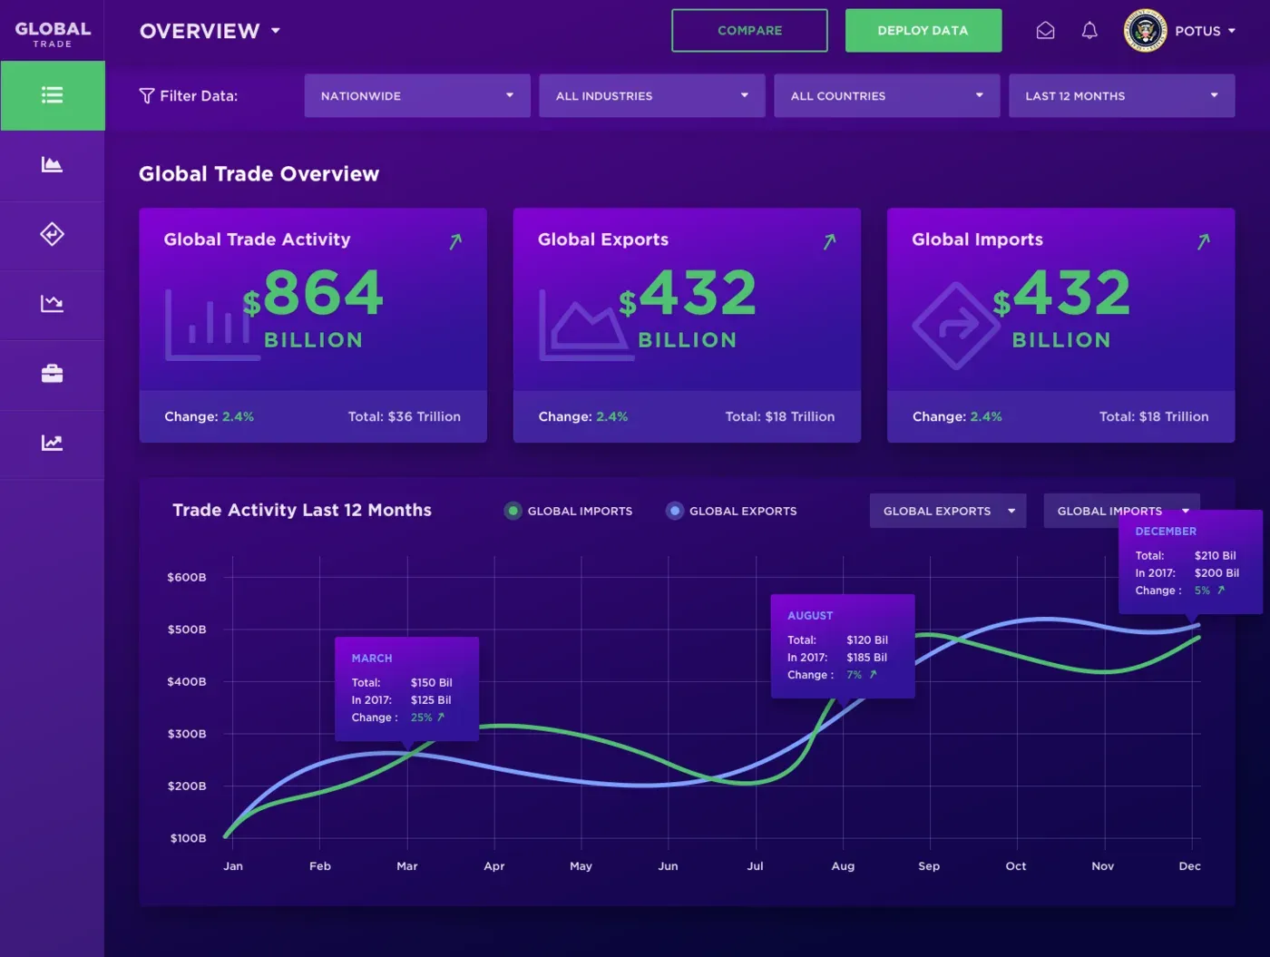
Task: Click the diamond arrow icon in Global Imports card
Action: [957, 326]
